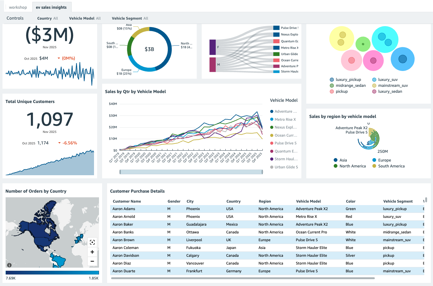Image resolution: width=433 pixels, height=286 pixels.
Task: Open the info icon on the map
Action: pos(9,265)
